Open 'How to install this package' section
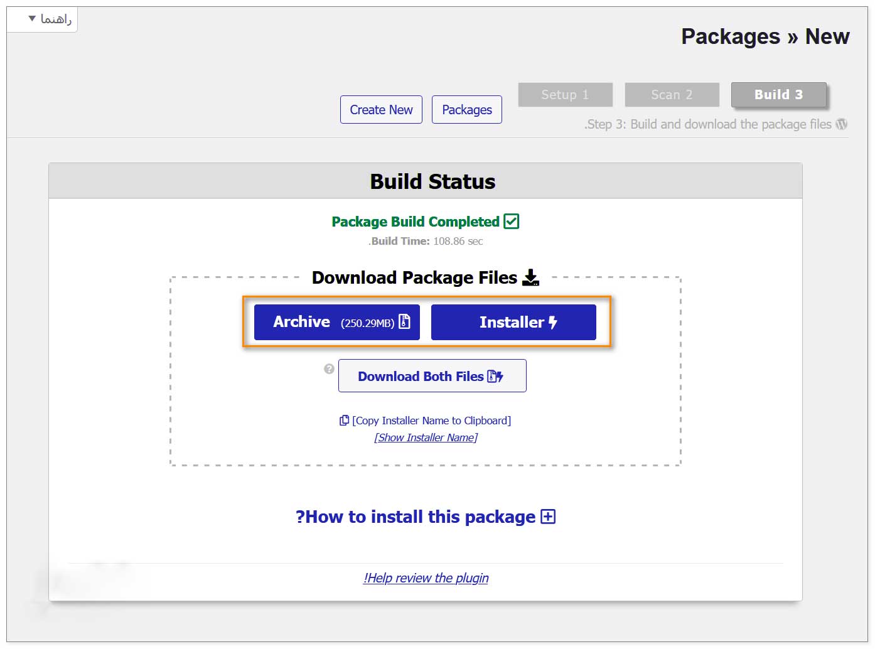The width and height of the screenshot is (875, 649). 416,517
